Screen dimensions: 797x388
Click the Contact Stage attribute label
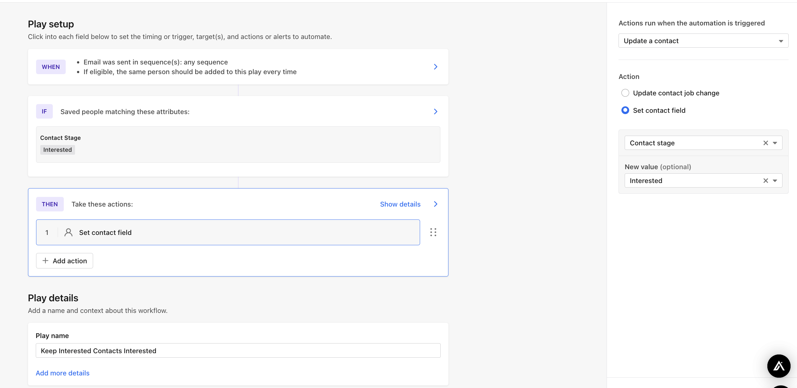[60, 138]
